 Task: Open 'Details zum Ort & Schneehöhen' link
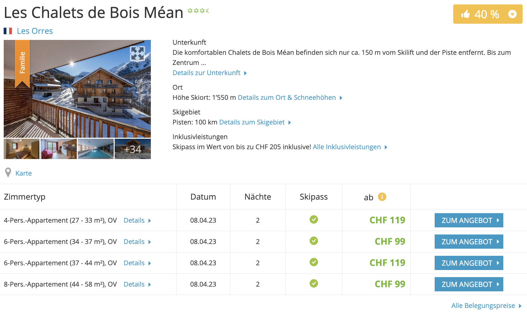[290, 97]
